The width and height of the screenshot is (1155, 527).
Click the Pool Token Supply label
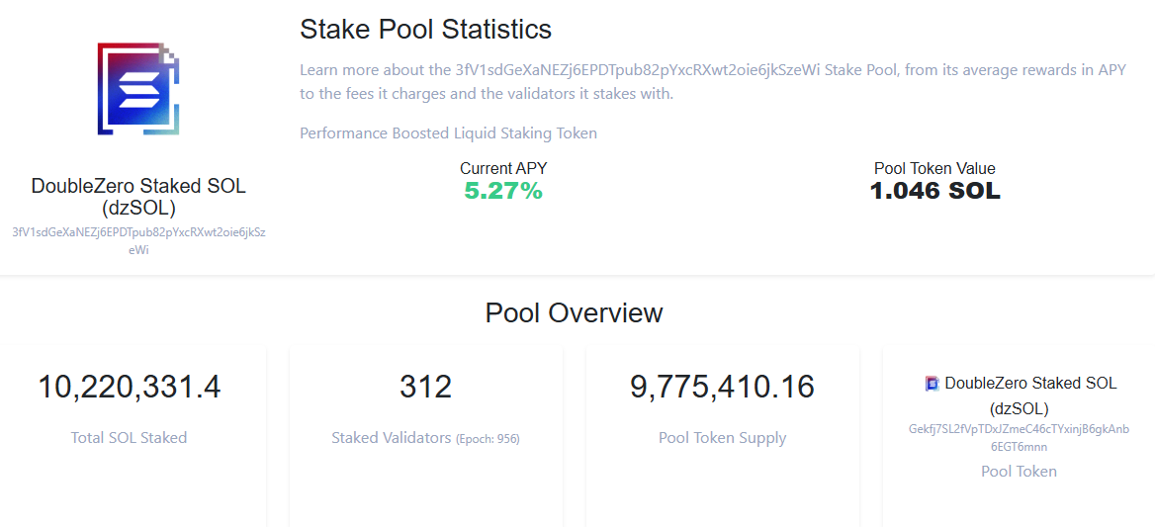pos(722,437)
